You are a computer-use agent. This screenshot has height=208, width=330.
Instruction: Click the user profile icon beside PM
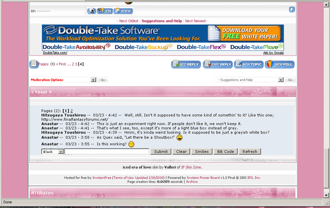tap(92, 11)
